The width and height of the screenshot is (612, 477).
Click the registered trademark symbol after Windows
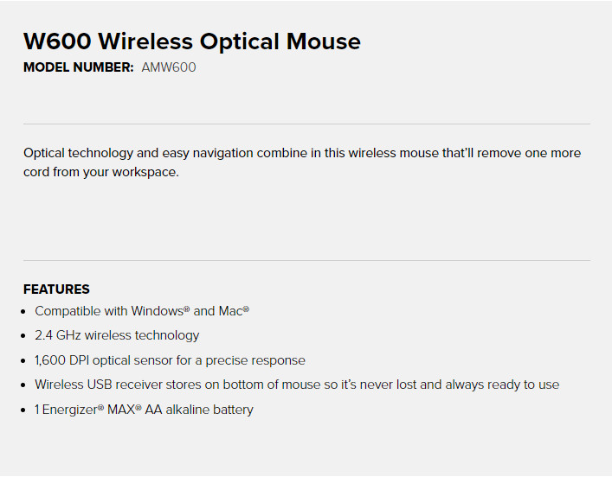(187, 308)
